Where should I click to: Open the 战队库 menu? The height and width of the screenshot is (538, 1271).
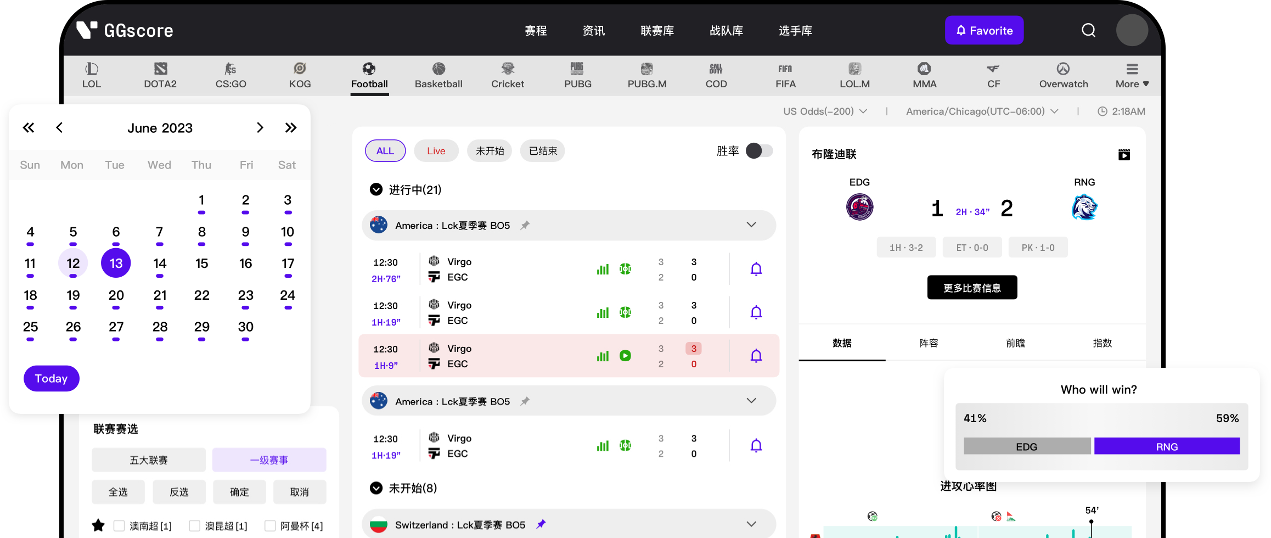tap(727, 31)
